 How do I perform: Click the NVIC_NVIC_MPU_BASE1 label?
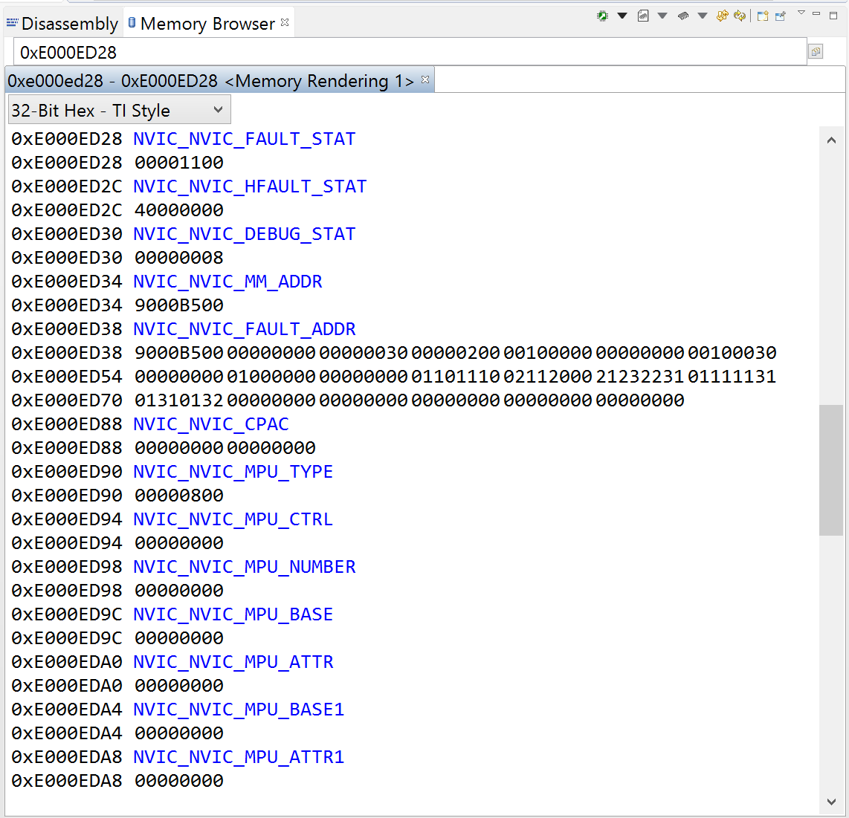tap(239, 710)
